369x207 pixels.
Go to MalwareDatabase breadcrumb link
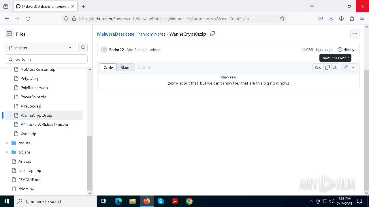click(x=116, y=34)
